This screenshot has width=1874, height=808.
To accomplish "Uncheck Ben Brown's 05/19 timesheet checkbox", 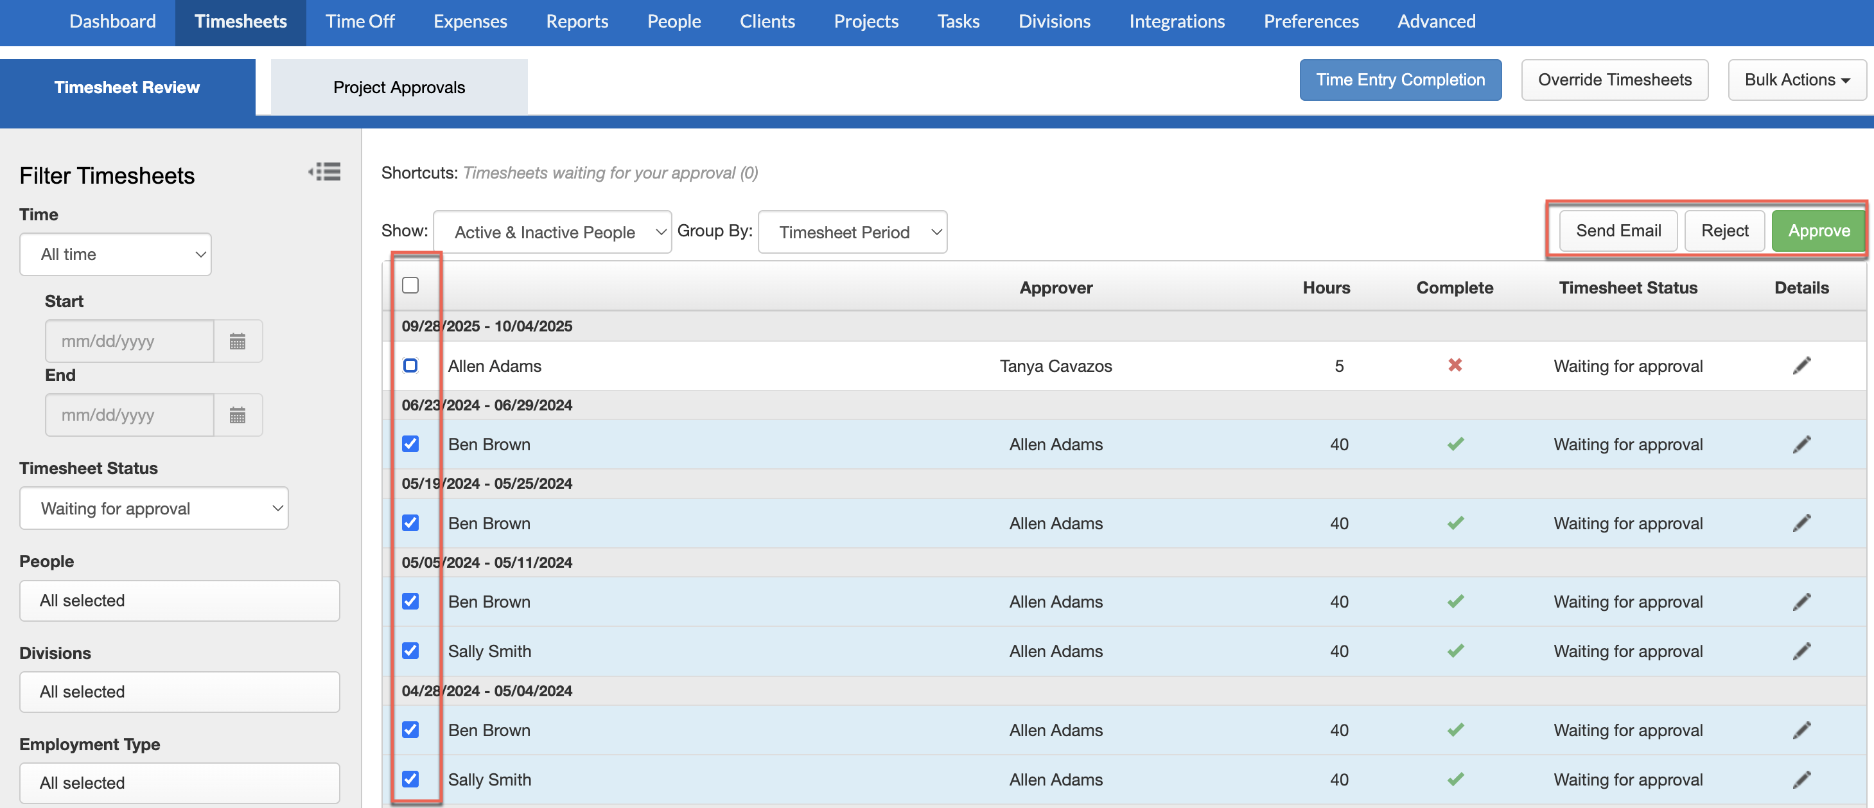I will click(x=411, y=523).
